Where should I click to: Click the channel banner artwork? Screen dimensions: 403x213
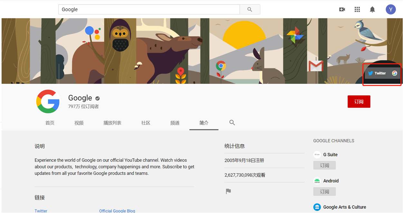click(x=202, y=51)
